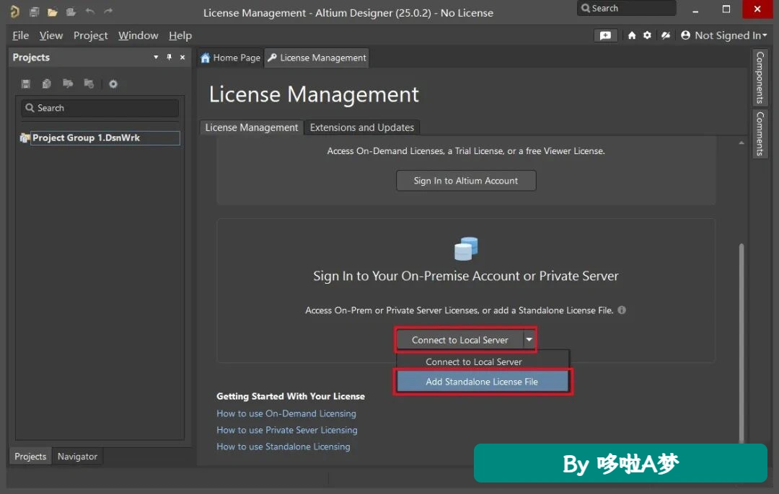Switch to the Projects bottom tab
The image size is (779, 494).
(30, 457)
